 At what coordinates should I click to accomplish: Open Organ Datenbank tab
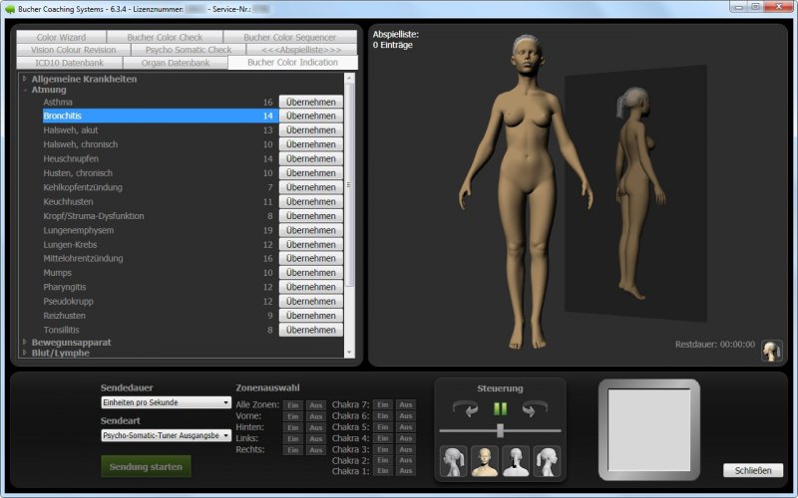pos(176,63)
